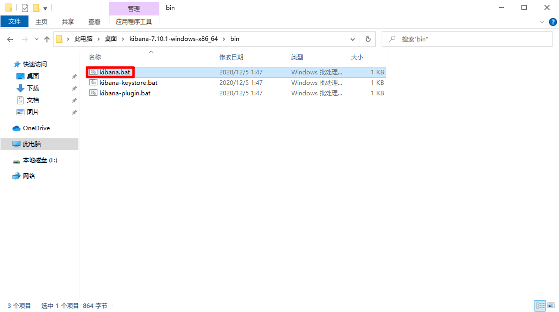
Task: Open Customize Quick Access Toolbar dropdown
Action: tap(45, 8)
